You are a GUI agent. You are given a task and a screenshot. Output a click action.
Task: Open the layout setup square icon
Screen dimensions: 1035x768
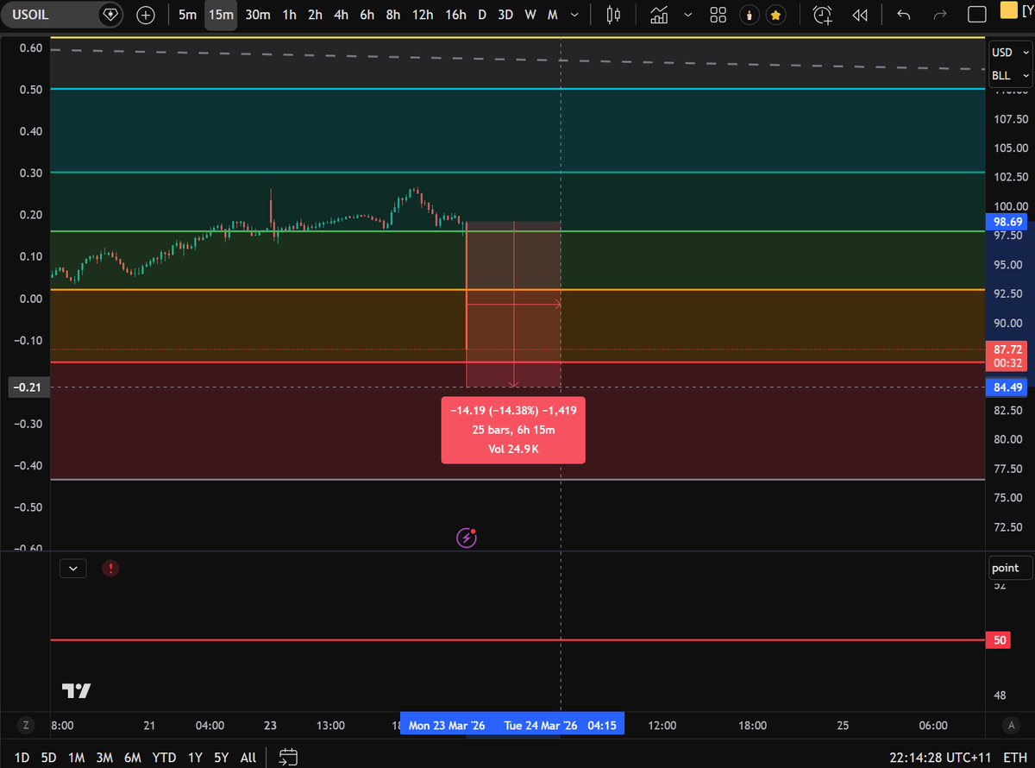[x=976, y=15]
